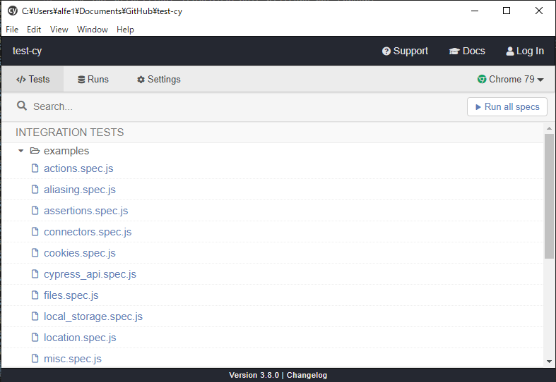Open the Changelog link in footer
Screen dimensions: 556x382
[307, 375]
